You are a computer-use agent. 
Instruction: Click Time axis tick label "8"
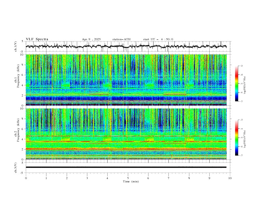pos(189,178)
